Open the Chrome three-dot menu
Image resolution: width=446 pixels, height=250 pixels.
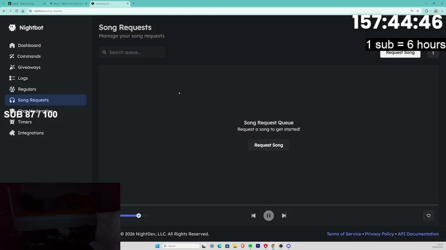pos(441,11)
